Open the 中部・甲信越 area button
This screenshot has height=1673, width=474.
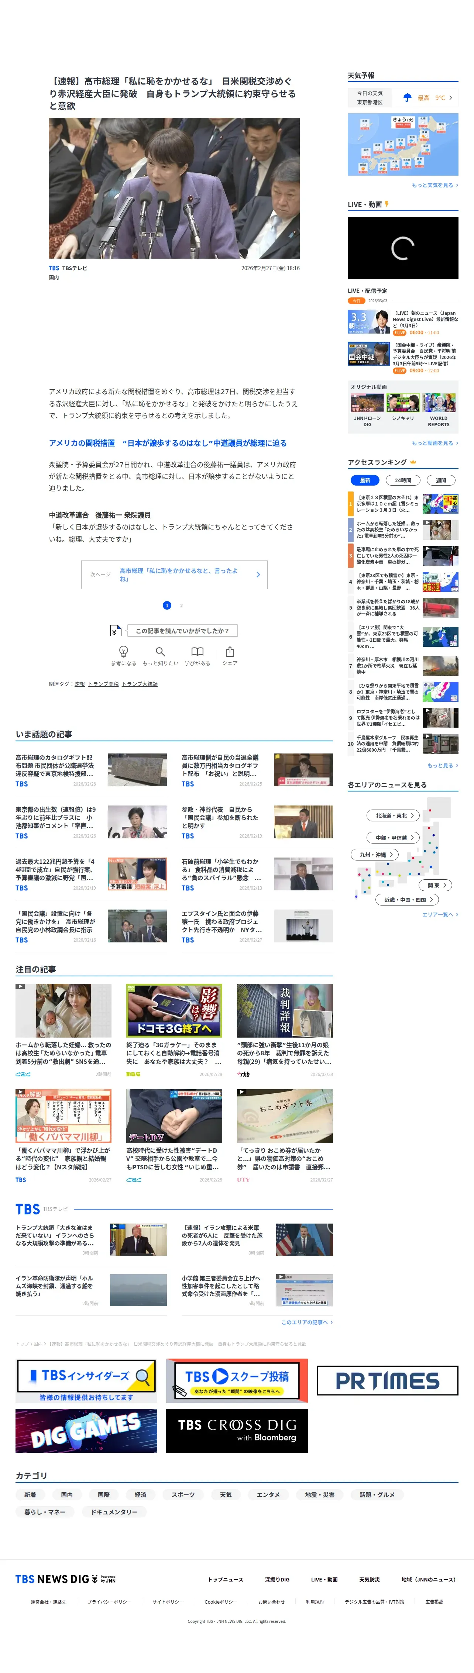[394, 838]
